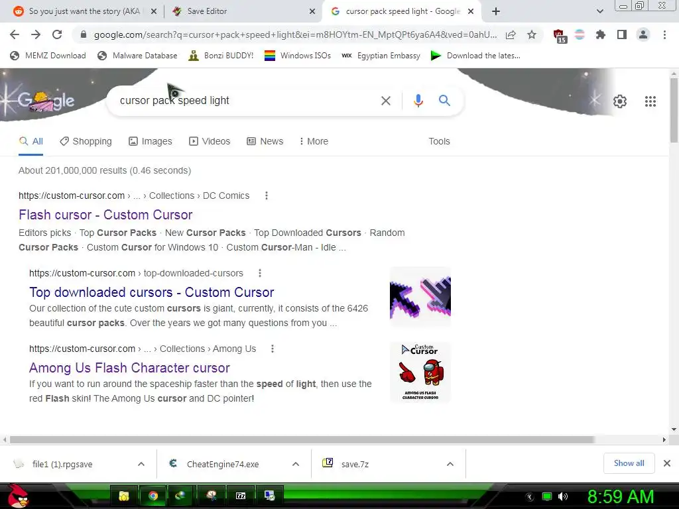679x509 pixels.
Task: Expand options for file1 (1).rpgsave download
Action: coord(141,464)
